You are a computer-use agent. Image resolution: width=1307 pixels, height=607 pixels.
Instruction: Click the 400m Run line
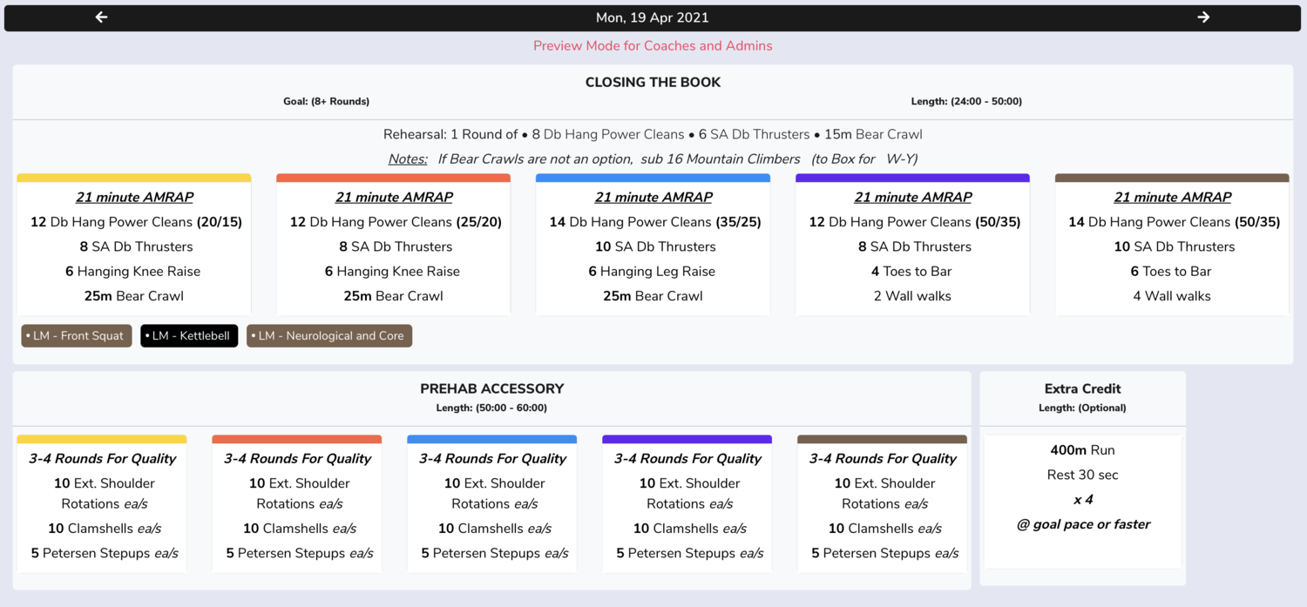pyautogui.click(x=1082, y=450)
